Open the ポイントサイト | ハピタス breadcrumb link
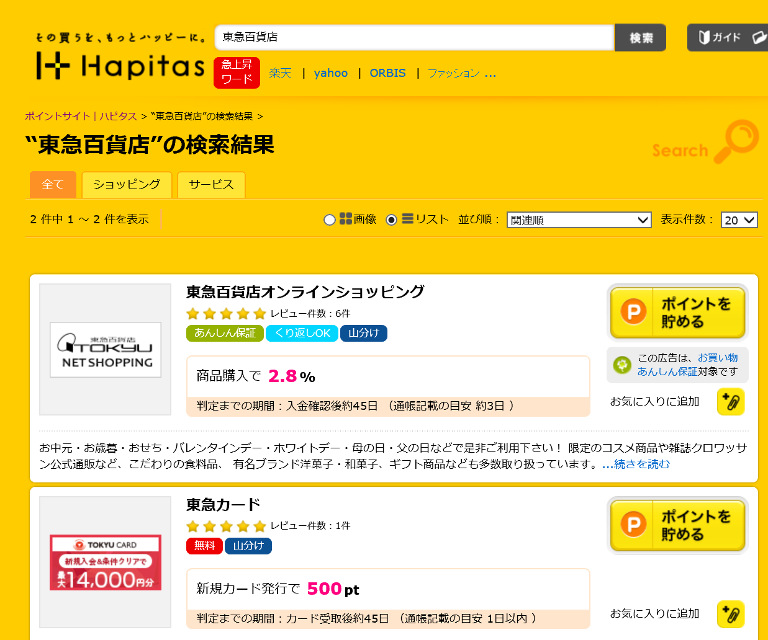 (x=81, y=116)
